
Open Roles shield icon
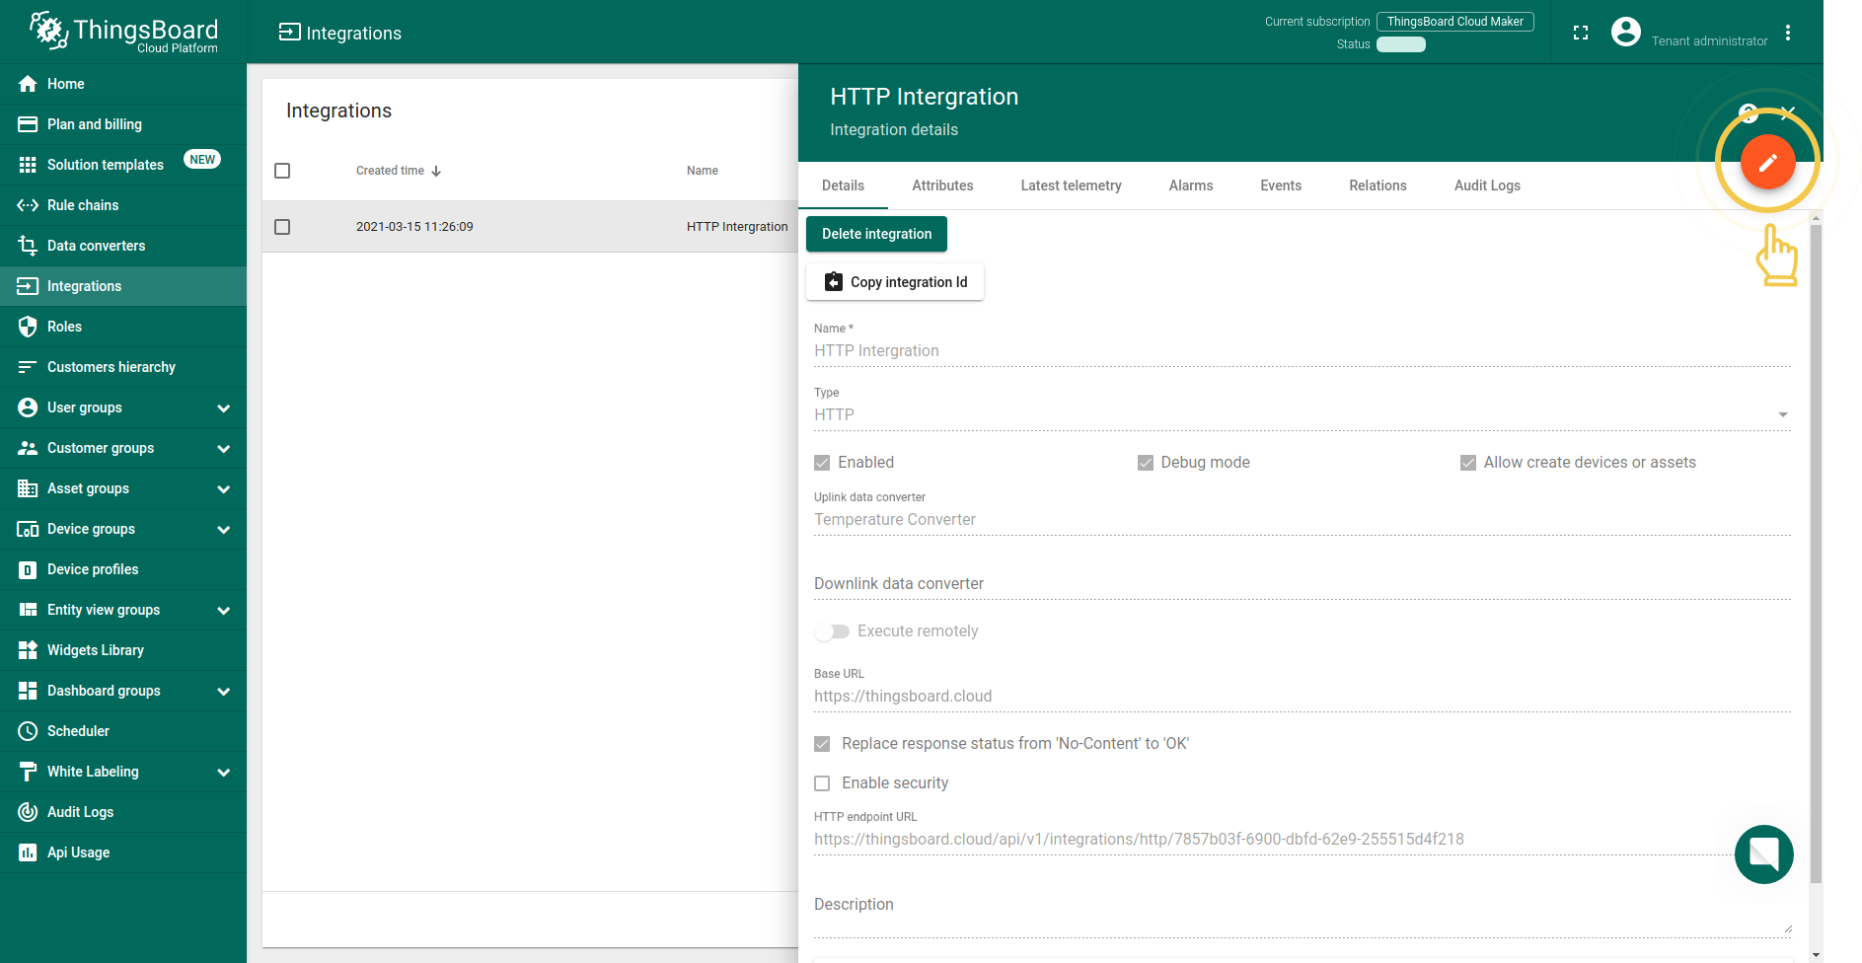click(28, 327)
